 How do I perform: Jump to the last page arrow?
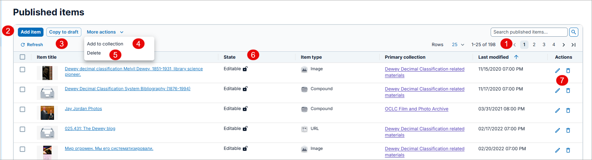click(573, 45)
